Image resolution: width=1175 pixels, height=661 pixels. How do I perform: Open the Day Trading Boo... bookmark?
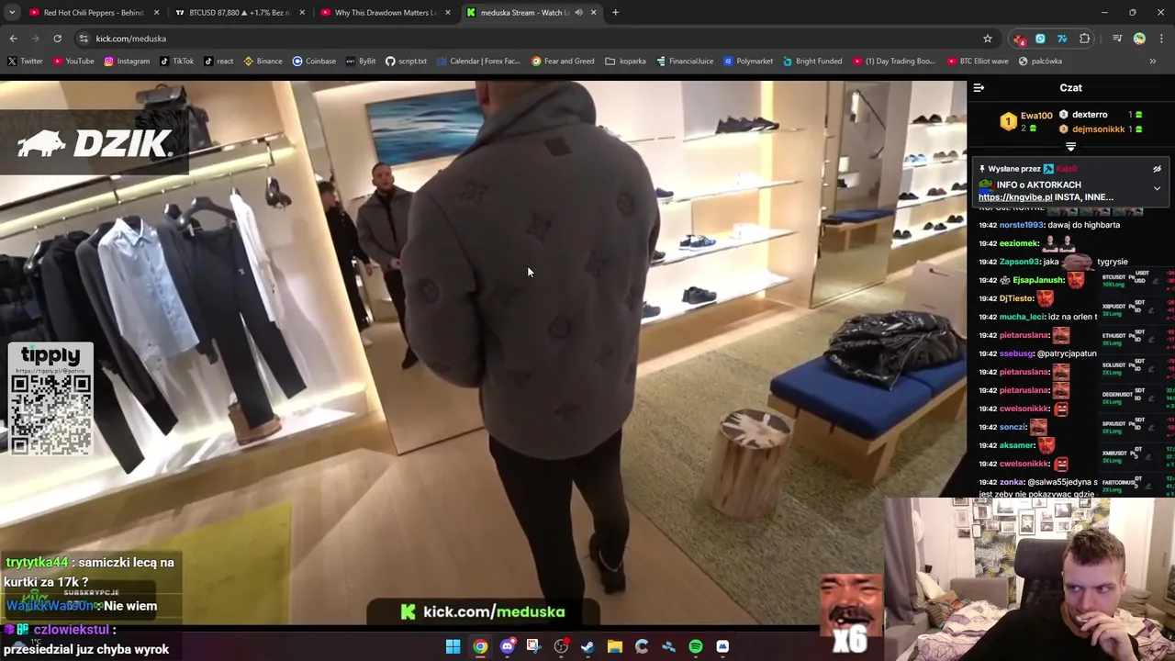pos(894,62)
